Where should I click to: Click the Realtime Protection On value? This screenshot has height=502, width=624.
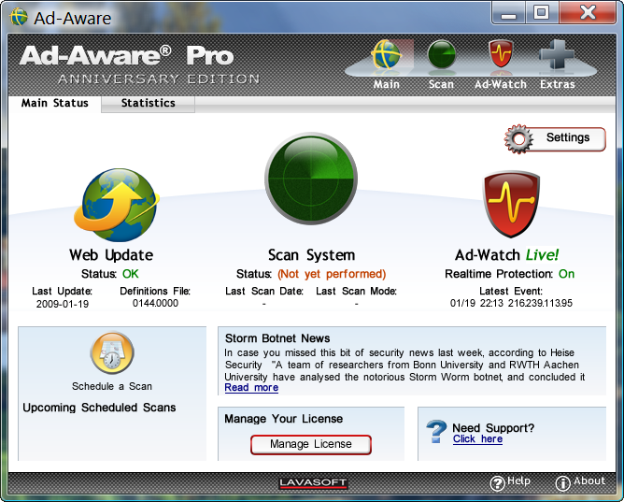click(566, 274)
